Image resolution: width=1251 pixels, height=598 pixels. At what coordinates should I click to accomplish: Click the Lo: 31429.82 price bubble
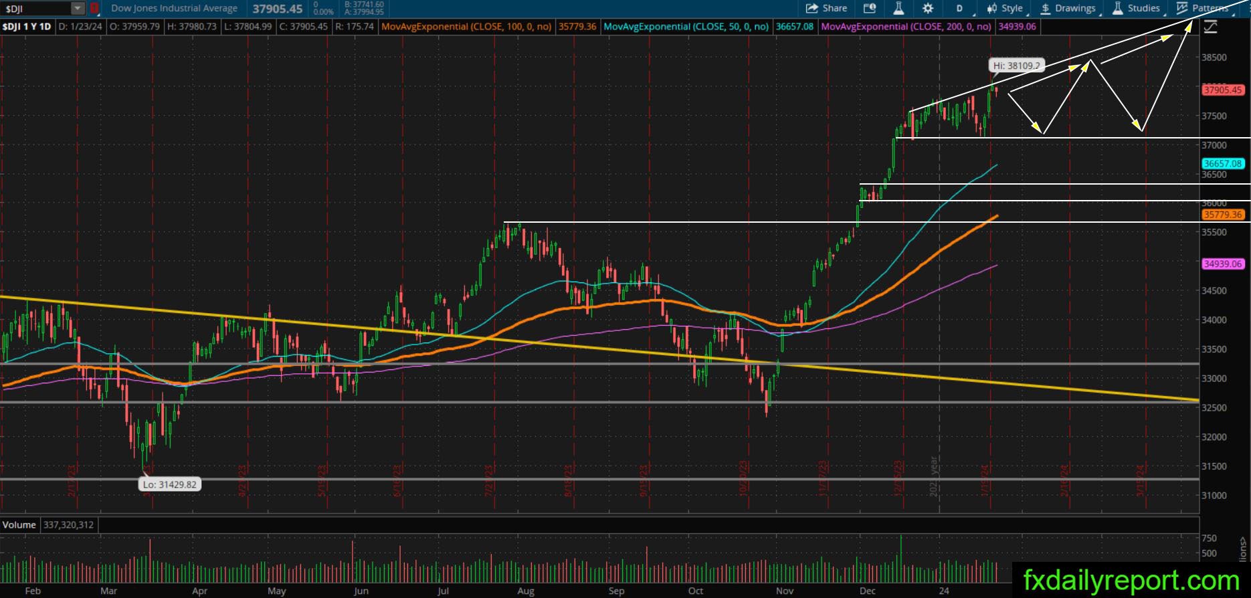(x=170, y=484)
